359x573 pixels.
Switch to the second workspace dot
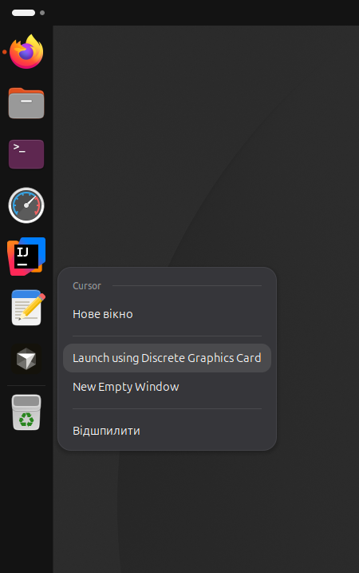[42, 13]
